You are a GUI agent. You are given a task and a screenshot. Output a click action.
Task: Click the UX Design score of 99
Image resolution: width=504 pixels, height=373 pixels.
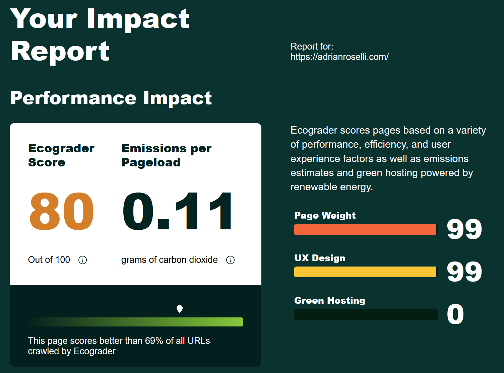tap(464, 272)
